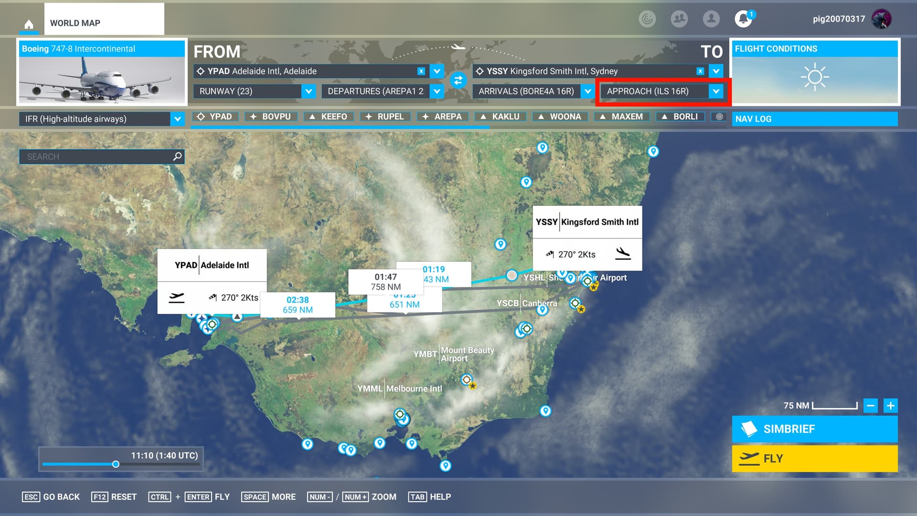Image resolution: width=917 pixels, height=516 pixels.
Task: Open the player profile icon
Action: click(711, 19)
